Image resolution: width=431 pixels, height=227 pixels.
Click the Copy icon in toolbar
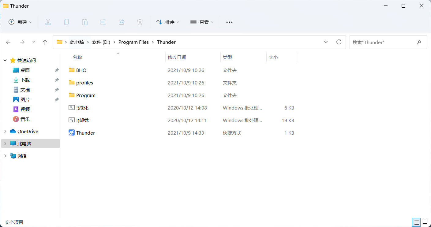[x=66, y=22]
